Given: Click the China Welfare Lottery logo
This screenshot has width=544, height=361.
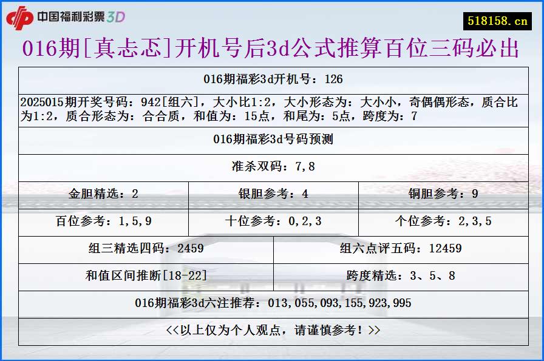Looking at the screenshot, I should [73, 17].
